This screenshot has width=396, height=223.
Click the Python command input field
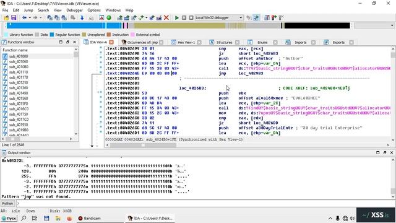tap(205, 203)
